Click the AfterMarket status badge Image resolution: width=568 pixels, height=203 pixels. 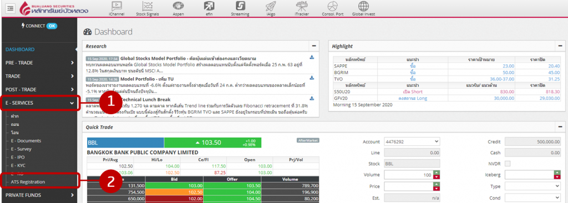click(x=307, y=140)
